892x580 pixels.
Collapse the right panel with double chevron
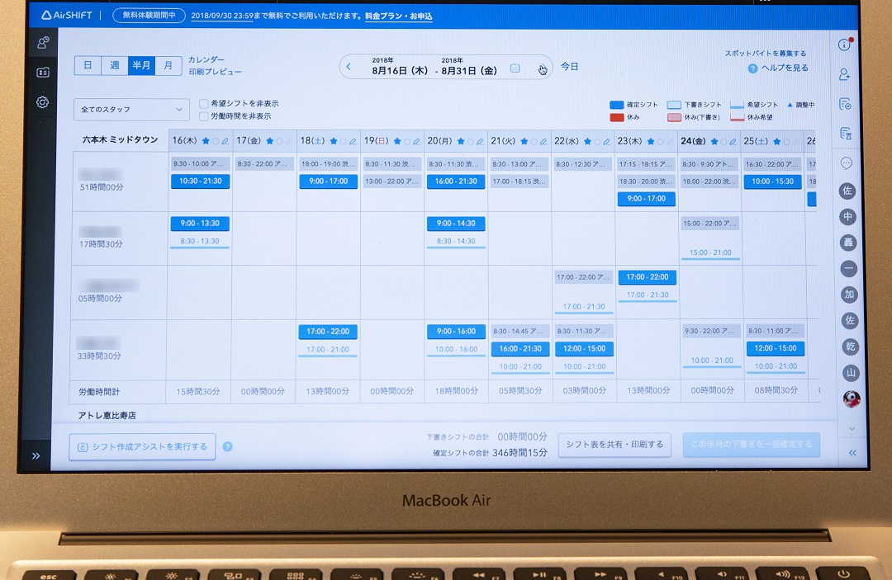tap(852, 453)
